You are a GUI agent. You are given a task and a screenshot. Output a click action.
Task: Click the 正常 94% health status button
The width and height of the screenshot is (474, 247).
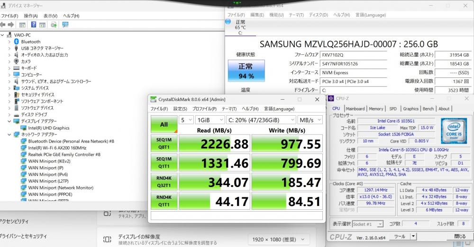[246, 71]
